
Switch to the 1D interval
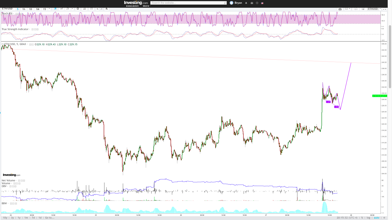coord(30,9)
